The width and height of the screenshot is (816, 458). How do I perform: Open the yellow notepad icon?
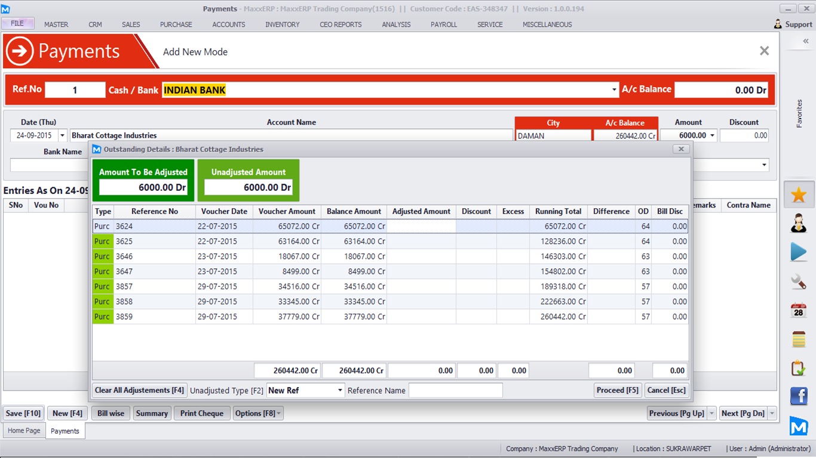pos(799,339)
